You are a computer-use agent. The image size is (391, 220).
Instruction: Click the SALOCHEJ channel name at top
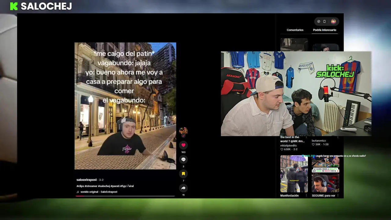pos(46,6)
